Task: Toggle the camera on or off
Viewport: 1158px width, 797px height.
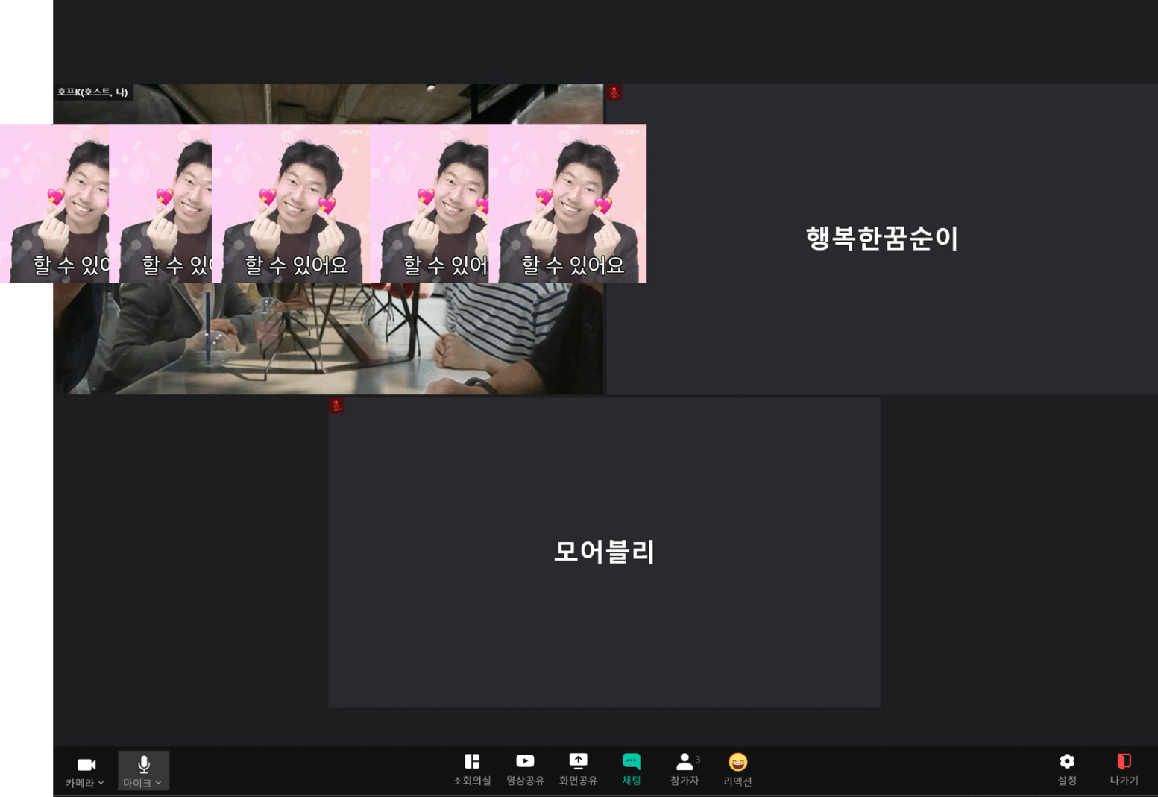Action: 86,764
